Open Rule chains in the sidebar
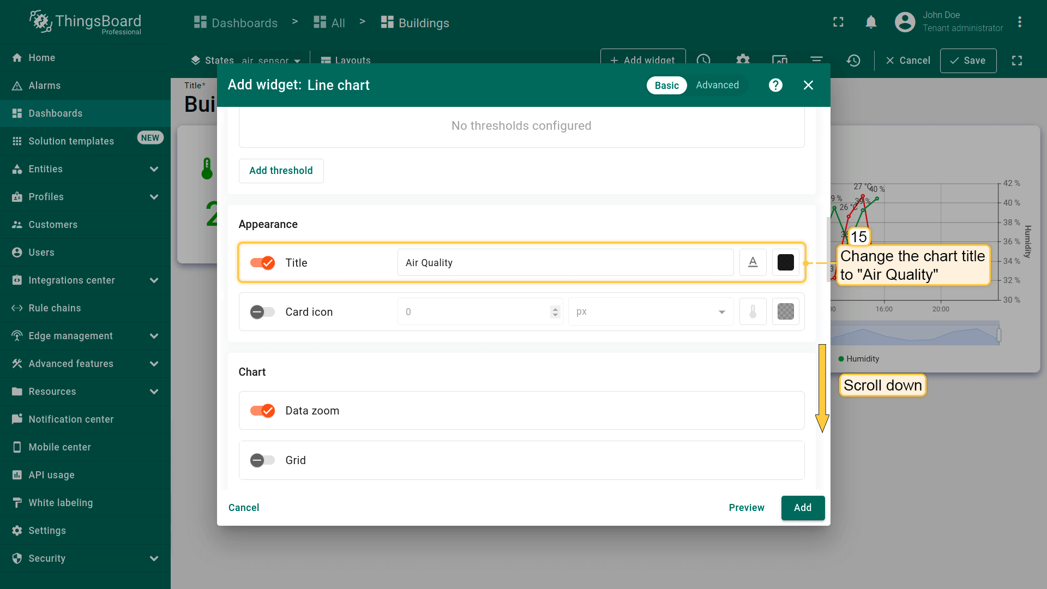This screenshot has width=1047, height=589. (x=55, y=308)
